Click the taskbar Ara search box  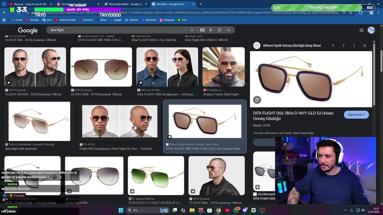click(x=148, y=210)
